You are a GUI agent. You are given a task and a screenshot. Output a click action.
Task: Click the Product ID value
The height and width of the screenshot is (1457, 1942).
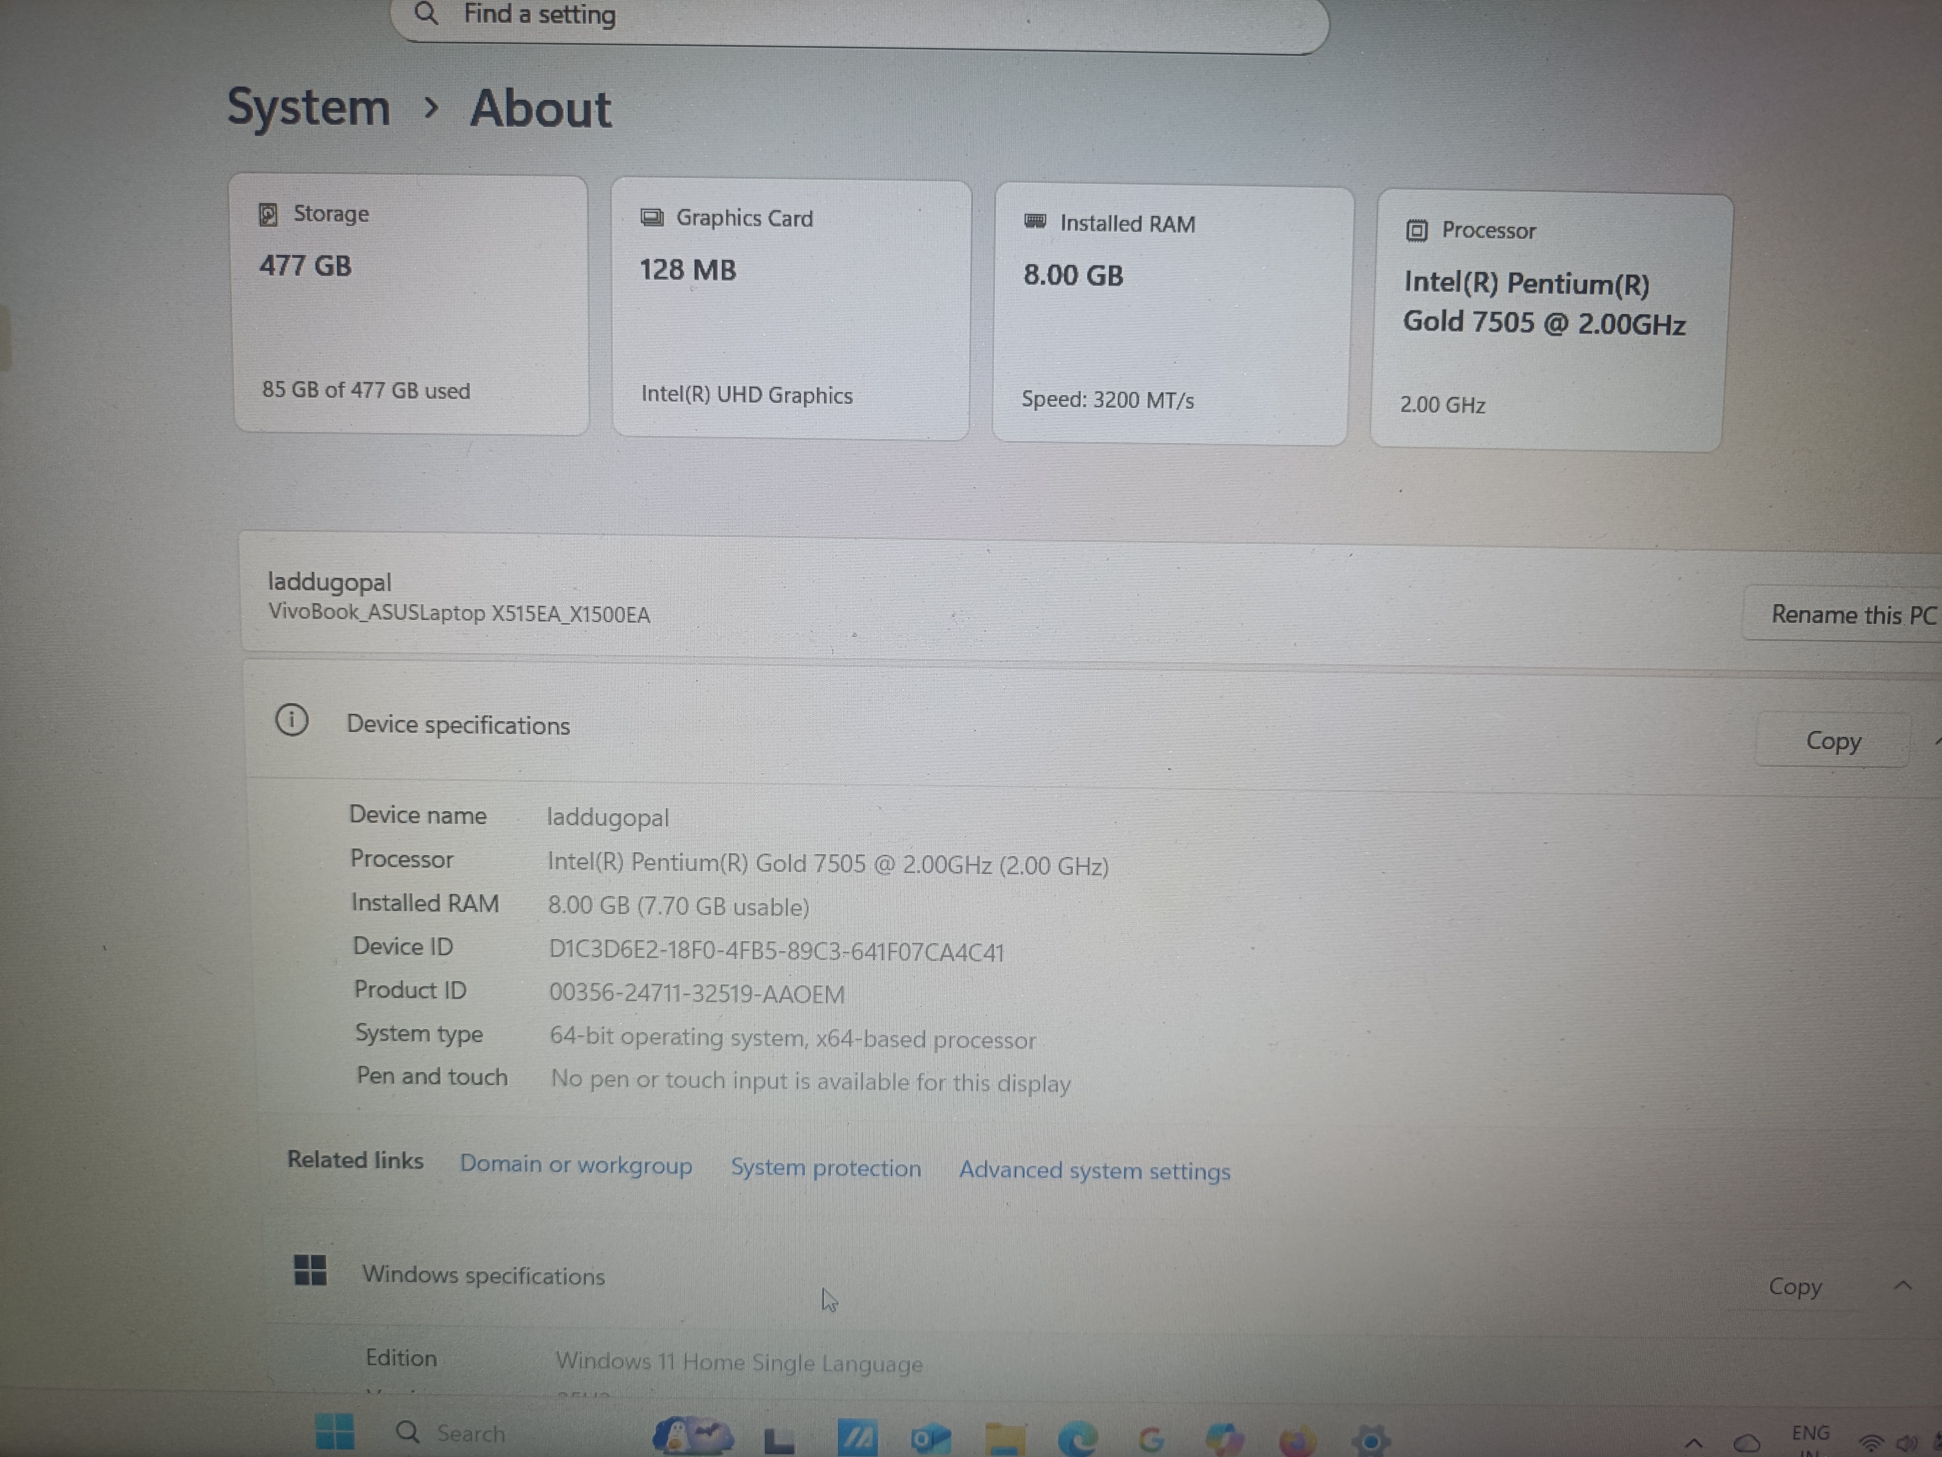[x=697, y=993]
